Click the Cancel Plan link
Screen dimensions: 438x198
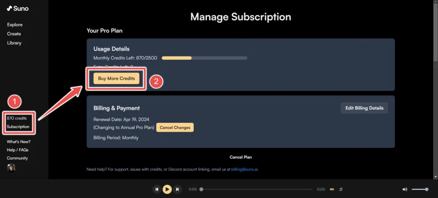pyautogui.click(x=240, y=157)
